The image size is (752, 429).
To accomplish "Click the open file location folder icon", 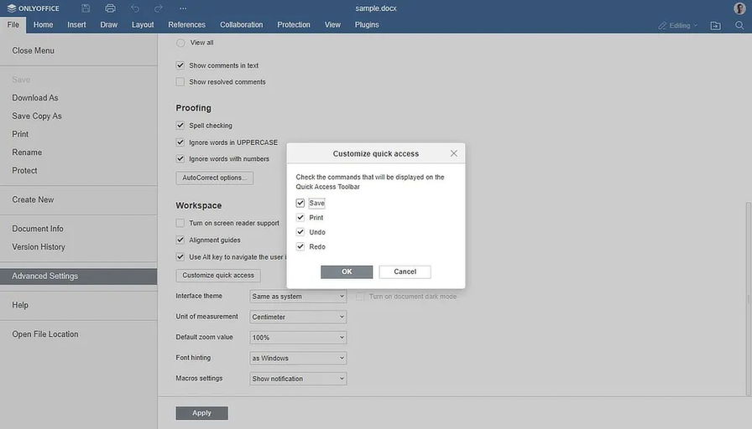I will pyautogui.click(x=715, y=25).
